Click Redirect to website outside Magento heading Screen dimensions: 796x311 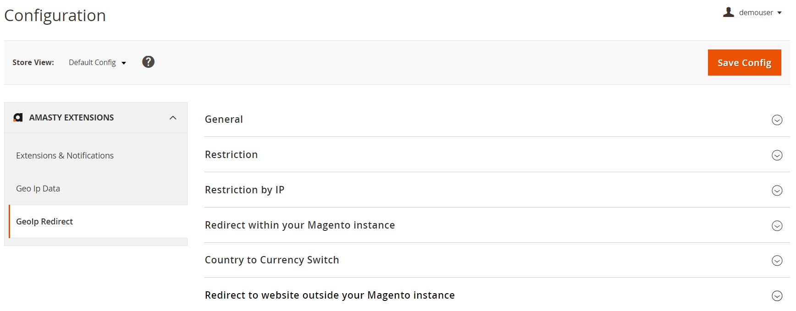[330, 295]
